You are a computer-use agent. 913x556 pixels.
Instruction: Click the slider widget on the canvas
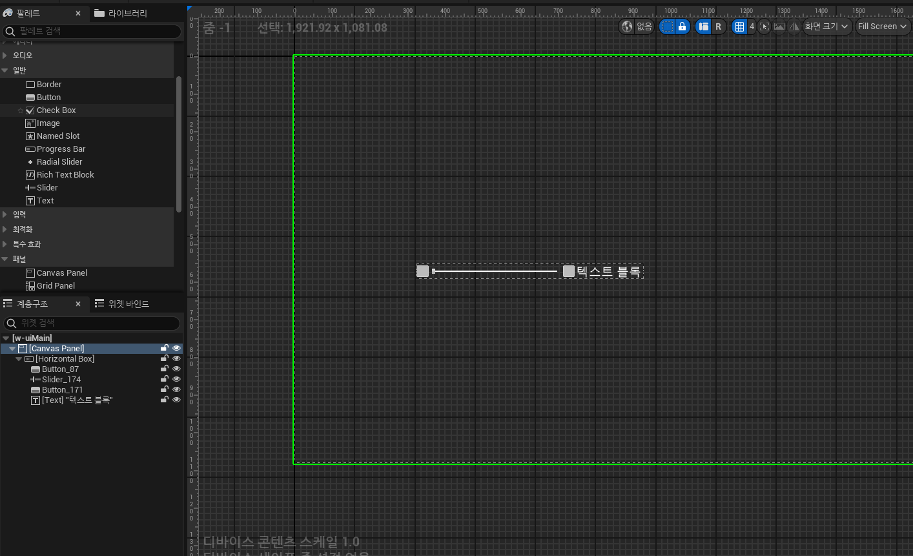pos(495,271)
